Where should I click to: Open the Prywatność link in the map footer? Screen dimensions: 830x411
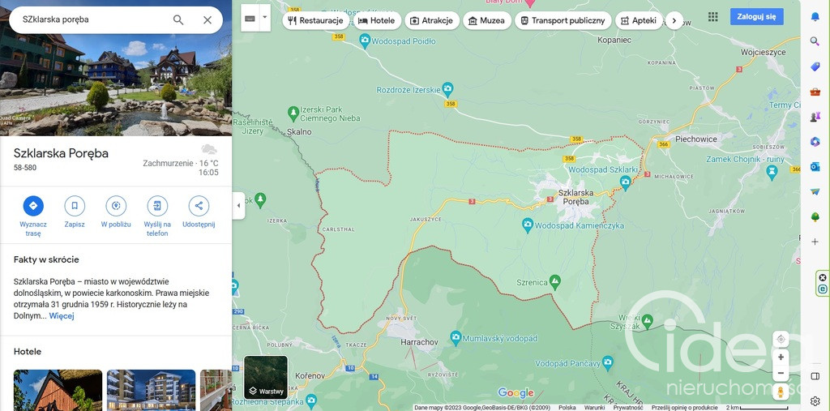[628, 408]
